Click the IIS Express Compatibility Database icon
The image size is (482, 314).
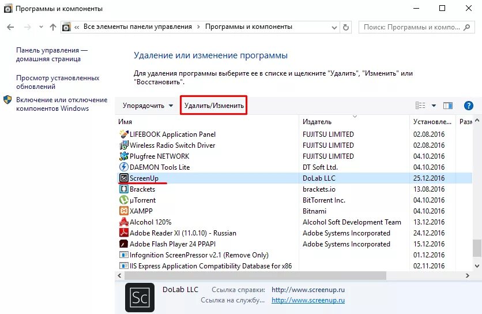[123, 266]
